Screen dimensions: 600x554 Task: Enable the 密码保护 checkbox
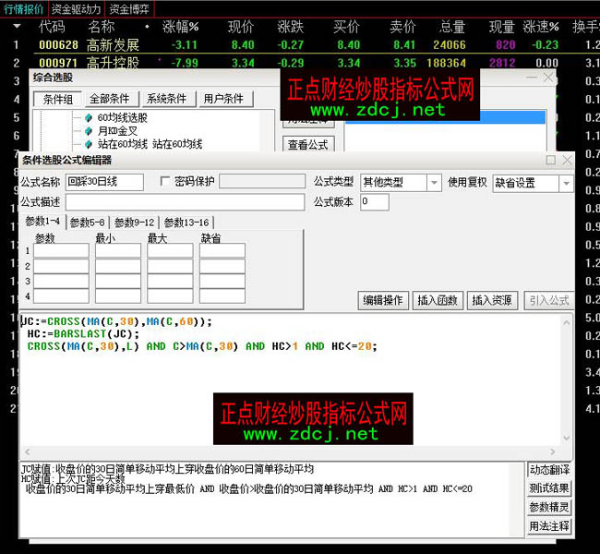166,182
